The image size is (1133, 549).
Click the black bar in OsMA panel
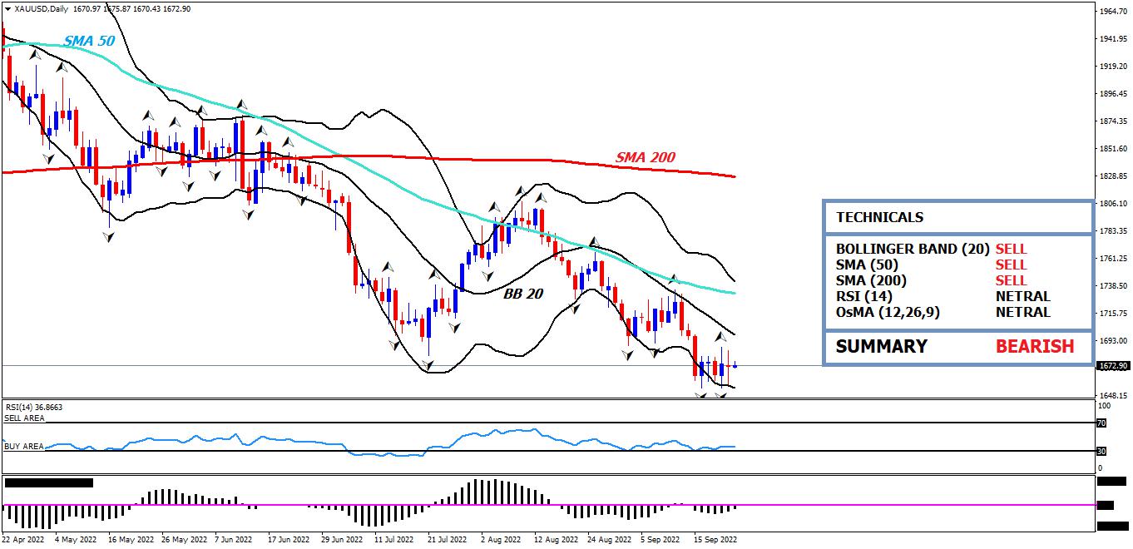click(x=48, y=482)
